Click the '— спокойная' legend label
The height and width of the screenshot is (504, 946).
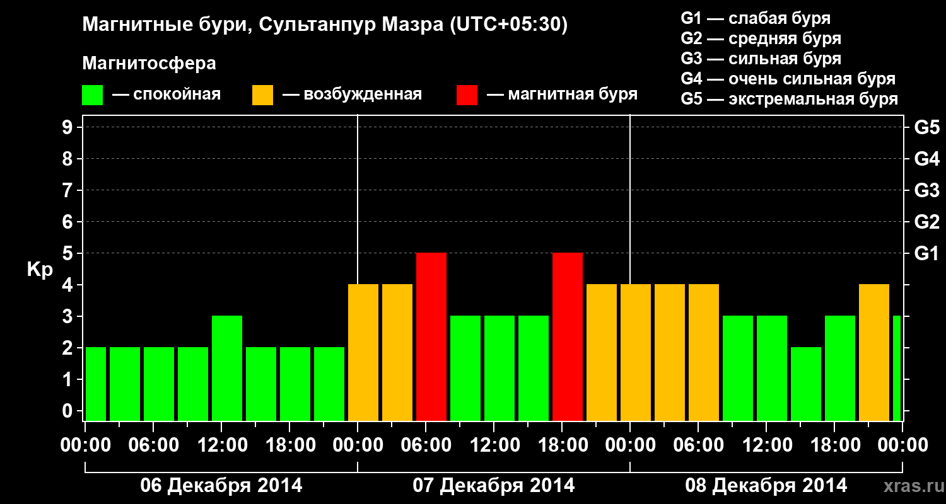[166, 95]
